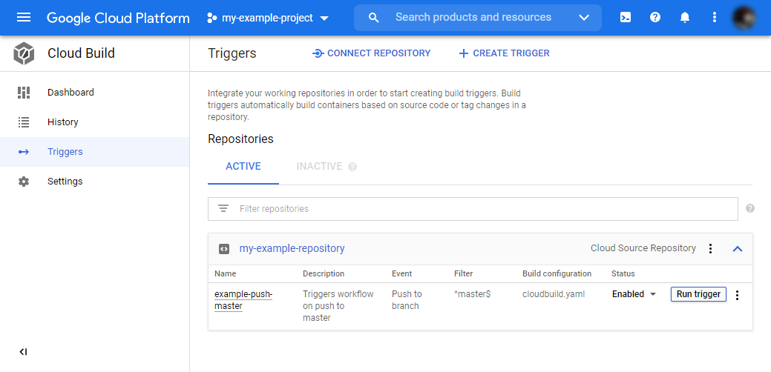Focus the Filter repositories input field

coord(473,208)
